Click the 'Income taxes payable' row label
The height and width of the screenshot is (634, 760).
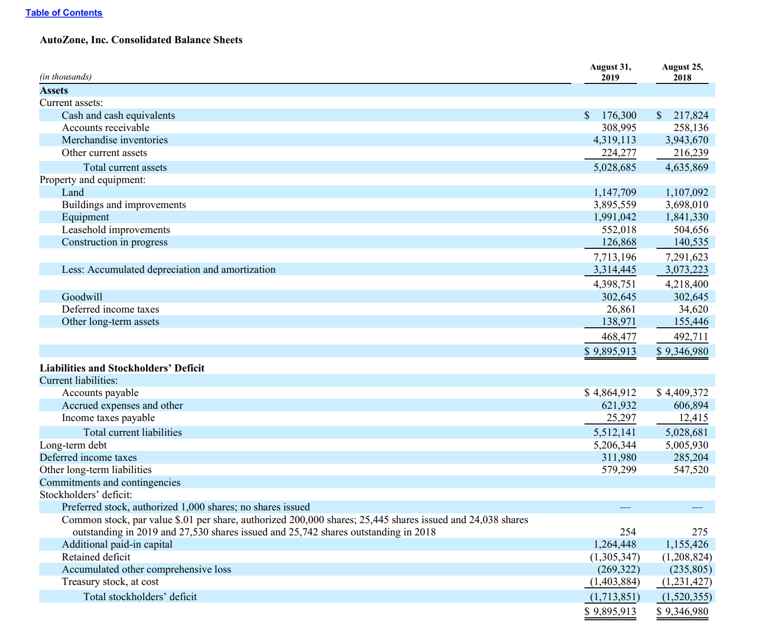(x=108, y=418)
